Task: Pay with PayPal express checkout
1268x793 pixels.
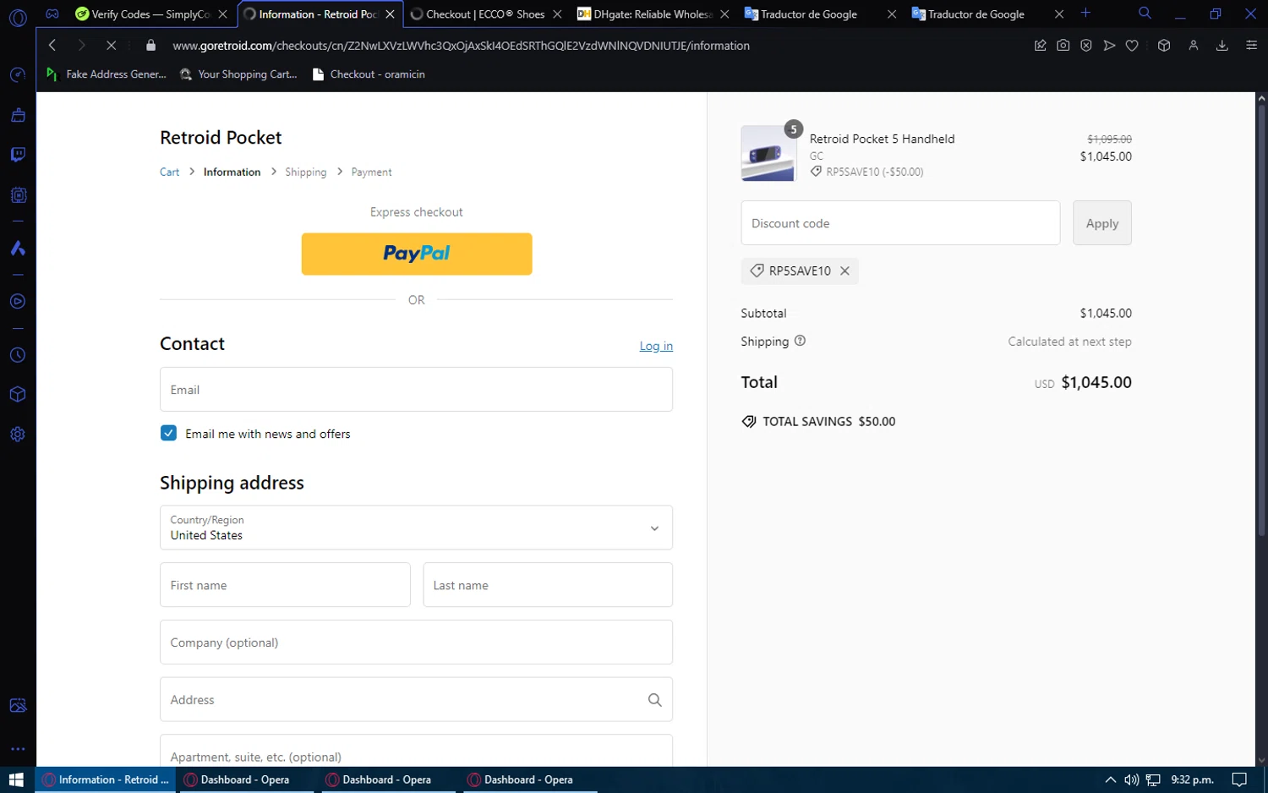Action: coord(417,254)
